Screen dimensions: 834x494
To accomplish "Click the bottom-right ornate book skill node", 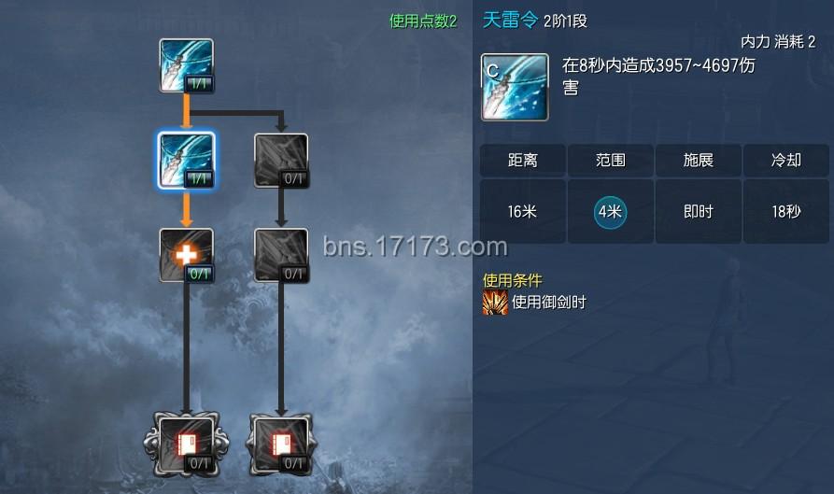I will 281,445.
